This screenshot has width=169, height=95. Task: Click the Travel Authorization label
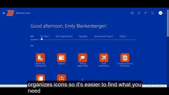point(104,65)
